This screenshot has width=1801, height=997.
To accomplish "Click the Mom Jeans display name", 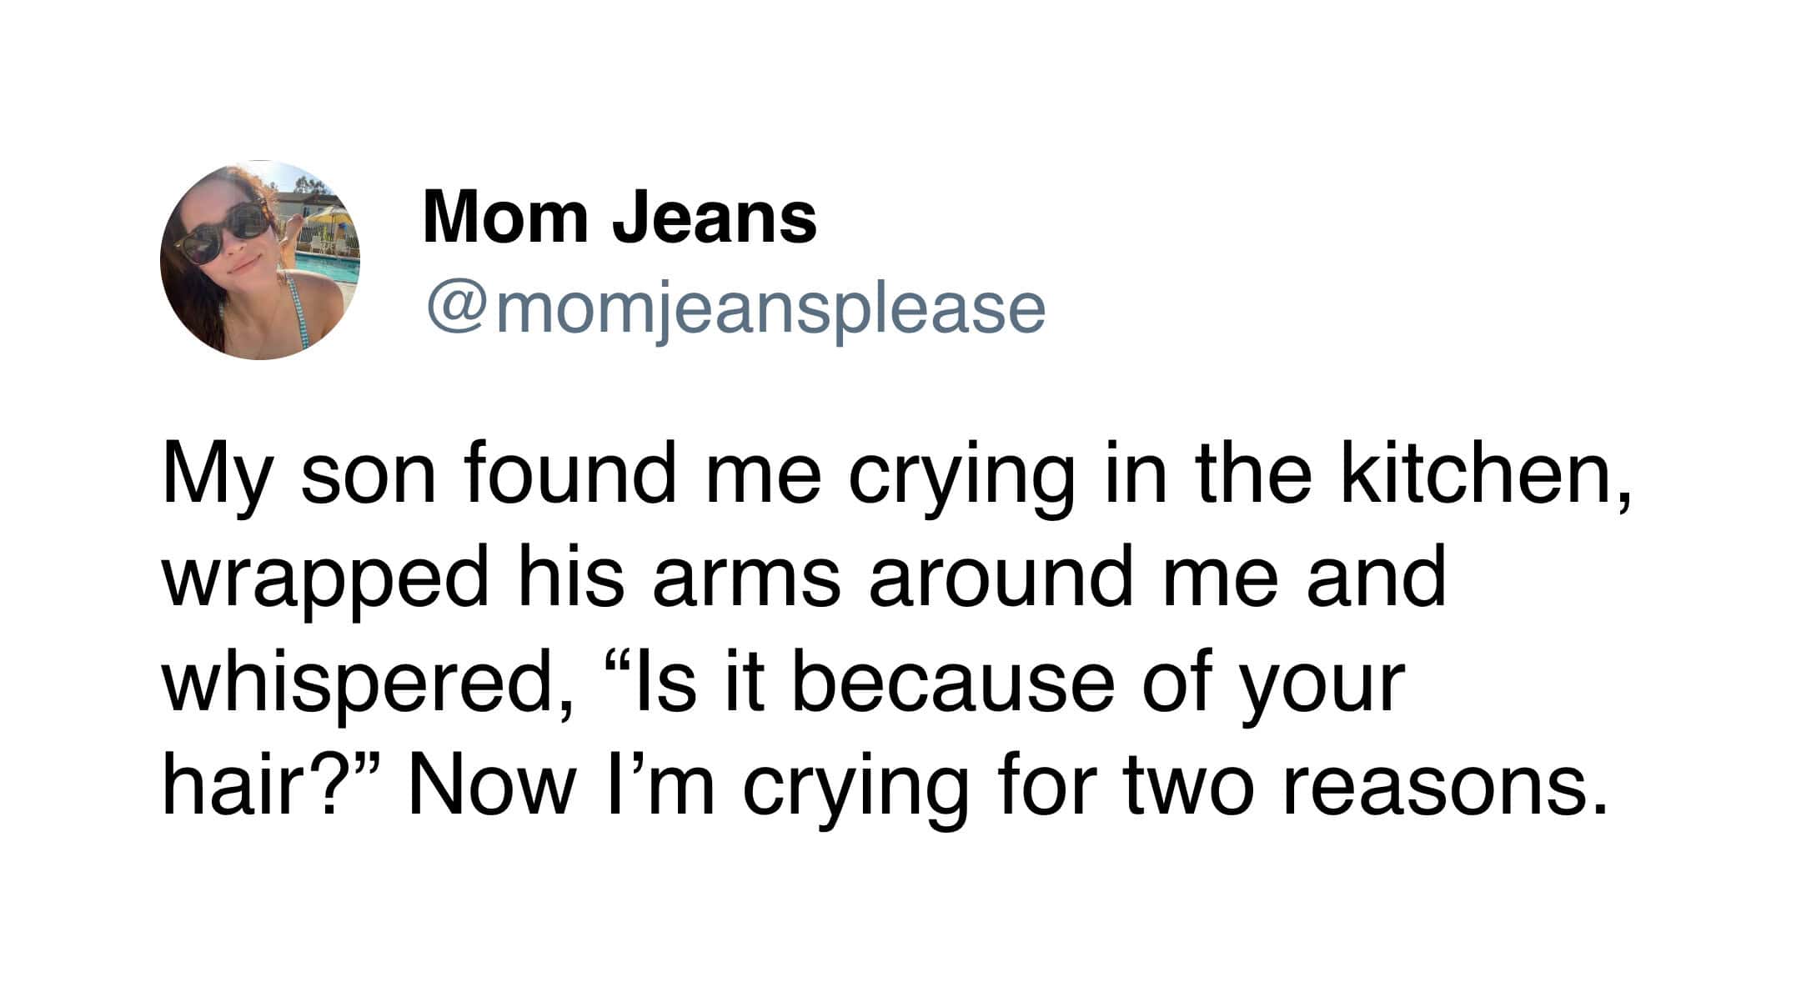I will [x=620, y=218].
